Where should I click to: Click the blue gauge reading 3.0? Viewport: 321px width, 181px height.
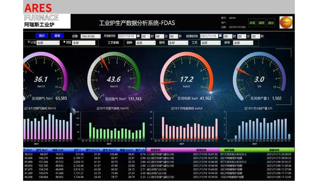[x=259, y=76]
